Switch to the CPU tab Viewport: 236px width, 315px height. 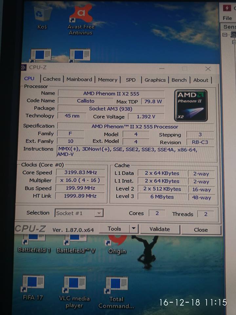[29, 78]
